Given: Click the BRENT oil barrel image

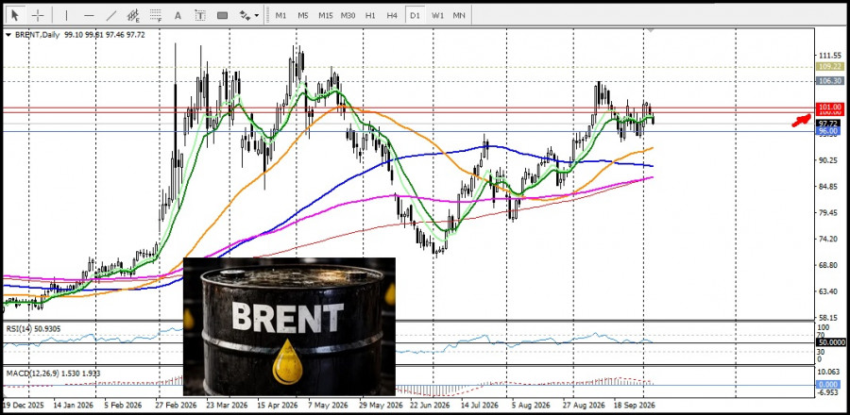Looking at the screenshot, I should (x=290, y=326).
